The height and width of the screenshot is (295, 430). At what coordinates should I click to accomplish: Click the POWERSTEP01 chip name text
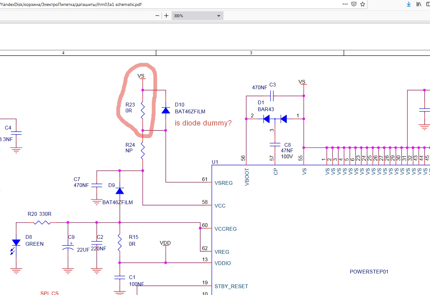tap(369, 272)
